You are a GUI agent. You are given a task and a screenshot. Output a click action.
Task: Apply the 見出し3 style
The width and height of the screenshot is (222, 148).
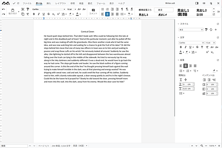(x=143, y=14)
